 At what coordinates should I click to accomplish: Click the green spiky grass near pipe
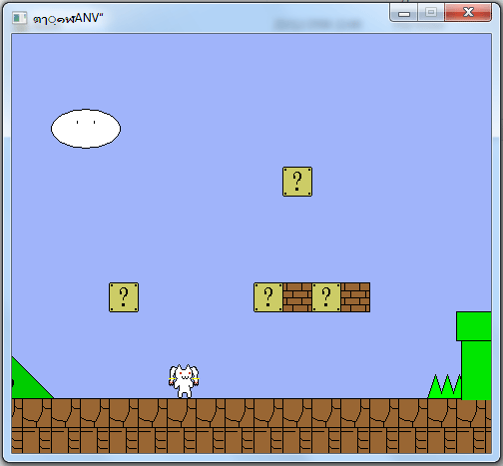pyautogui.click(x=445, y=386)
